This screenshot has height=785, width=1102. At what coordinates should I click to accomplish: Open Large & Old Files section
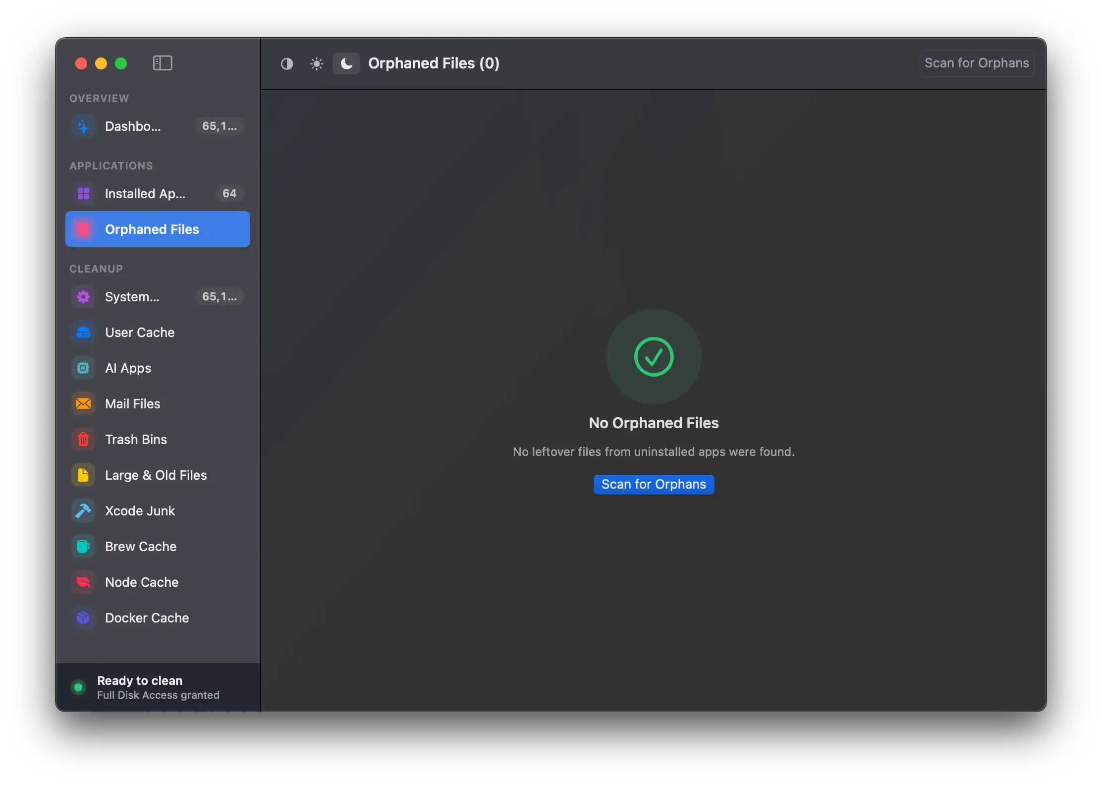pos(158,475)
